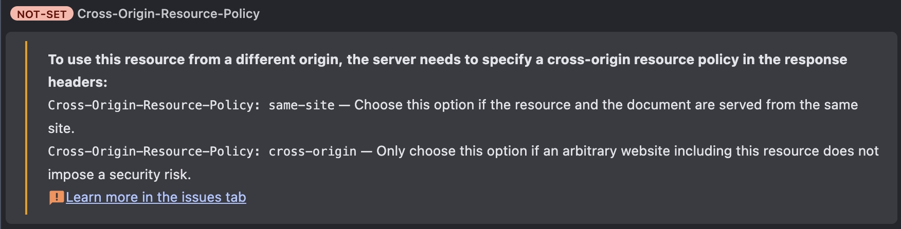Open the 'Learn more in the issues tab' link
This screenshot has height=229, width=901.
(156, 197)
